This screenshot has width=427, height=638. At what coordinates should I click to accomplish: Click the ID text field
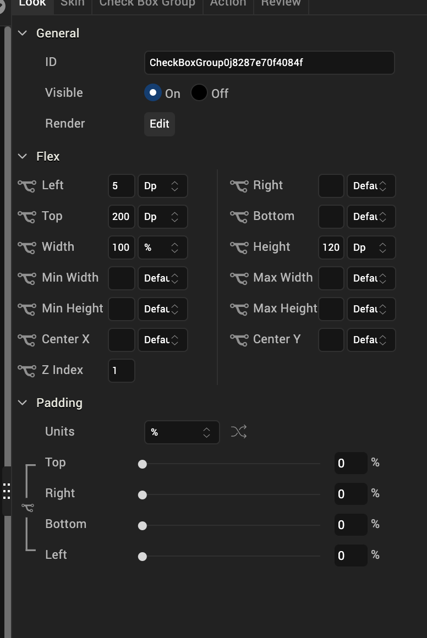click(269, 63)
